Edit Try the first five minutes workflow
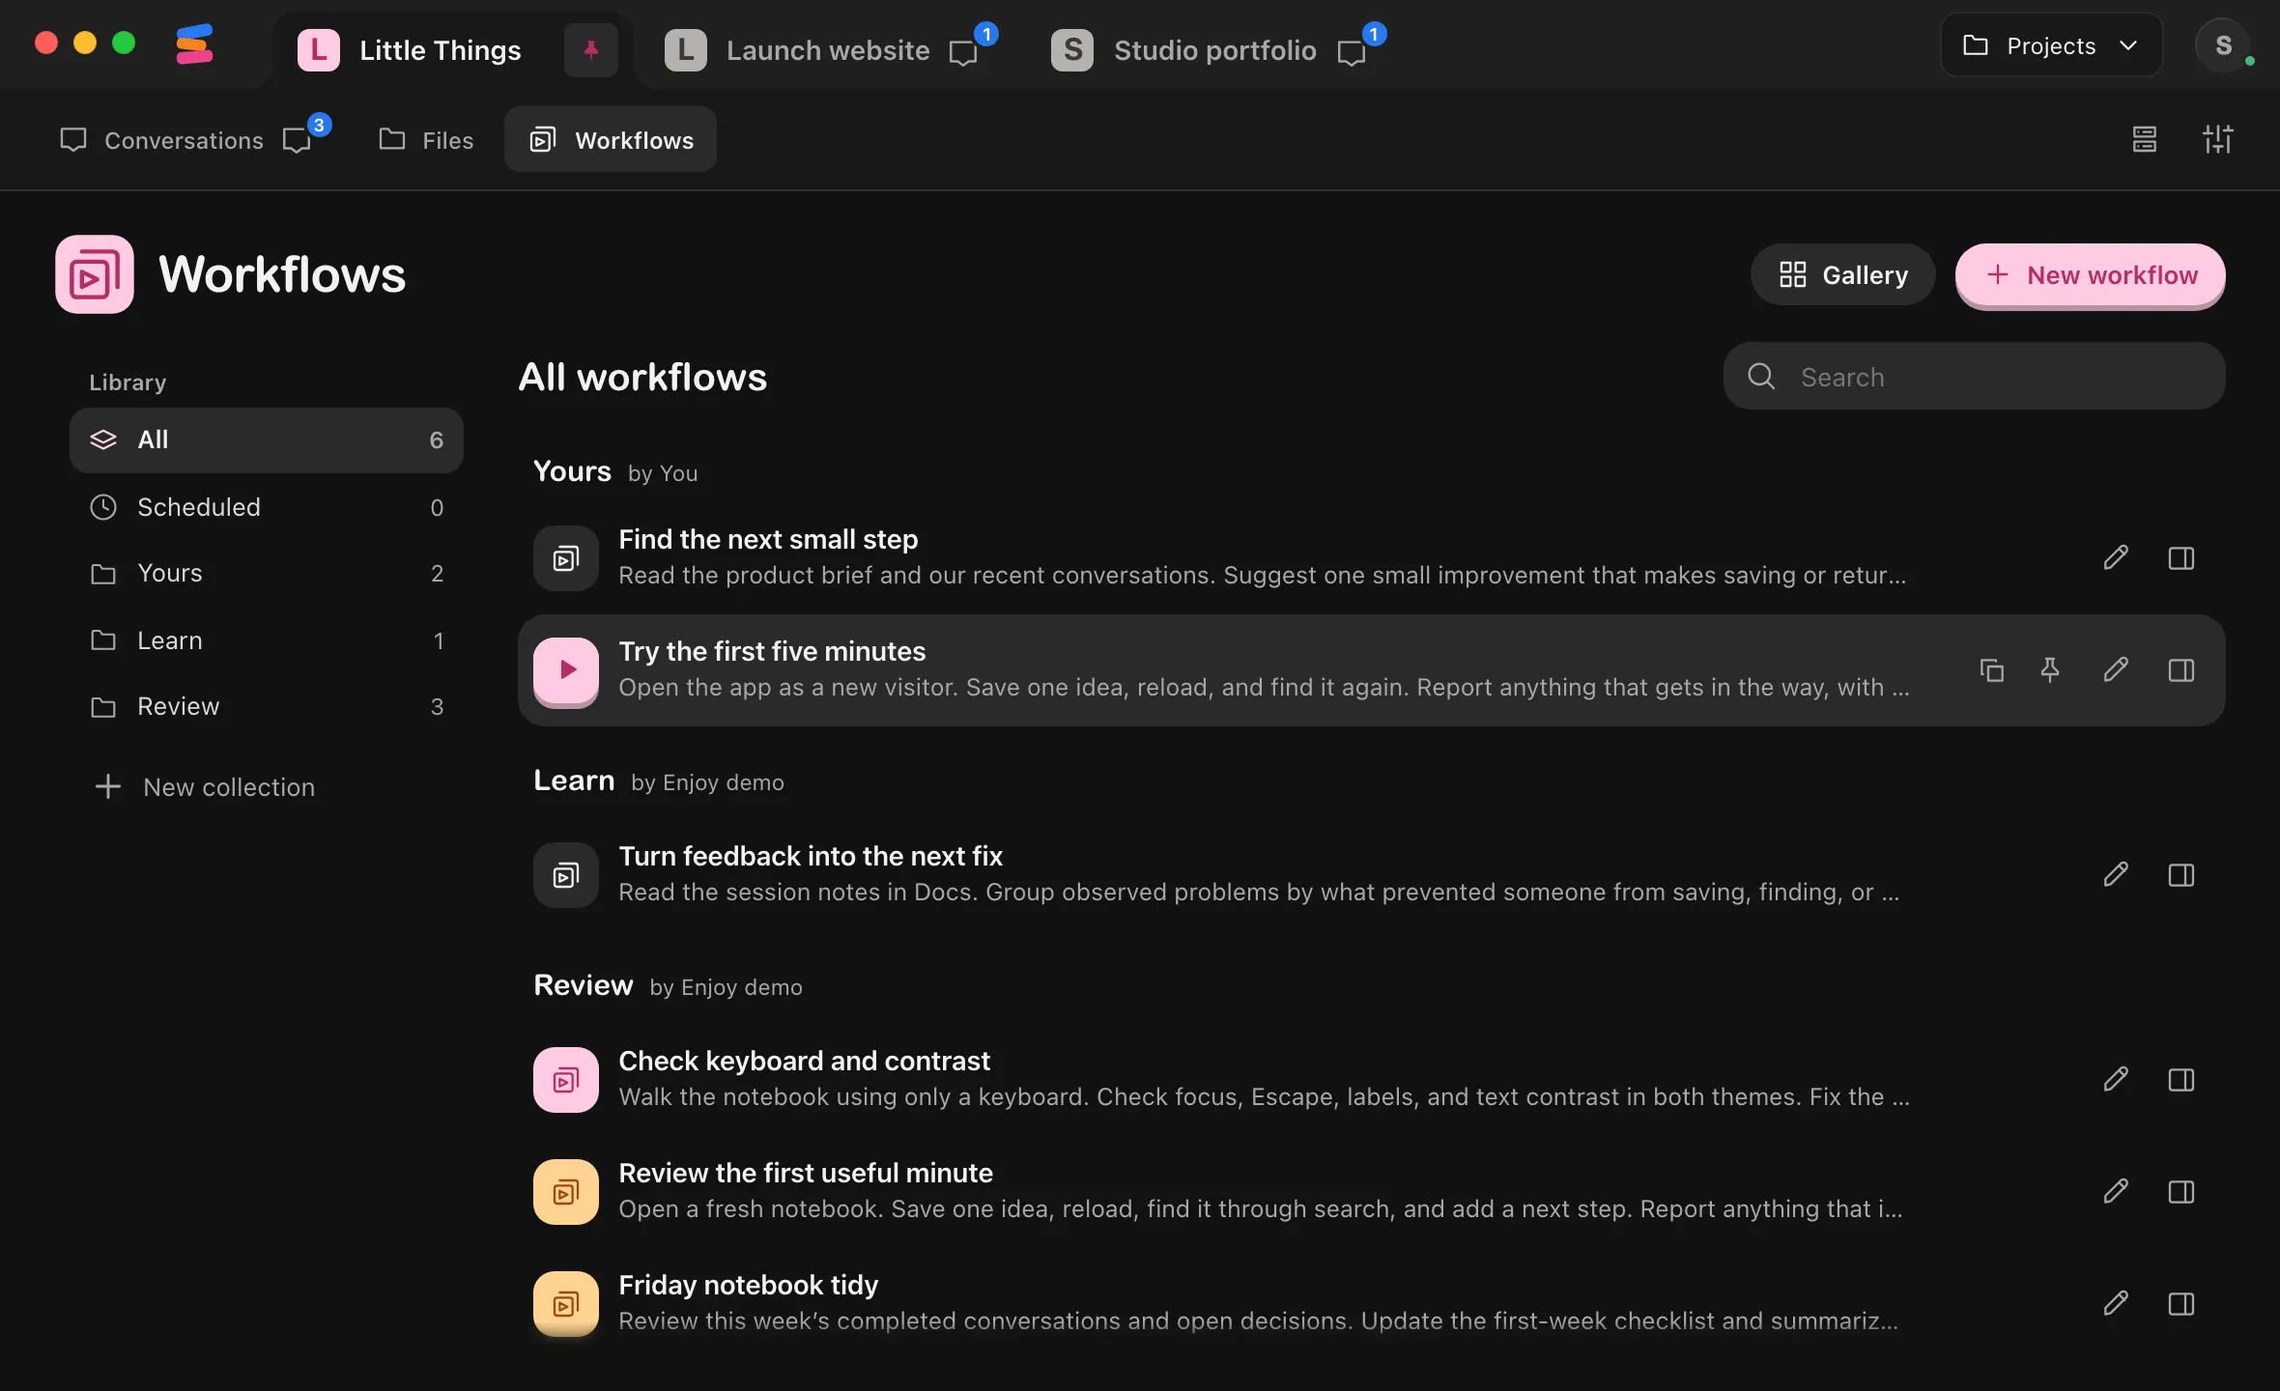 click(x=2116, y=669)
